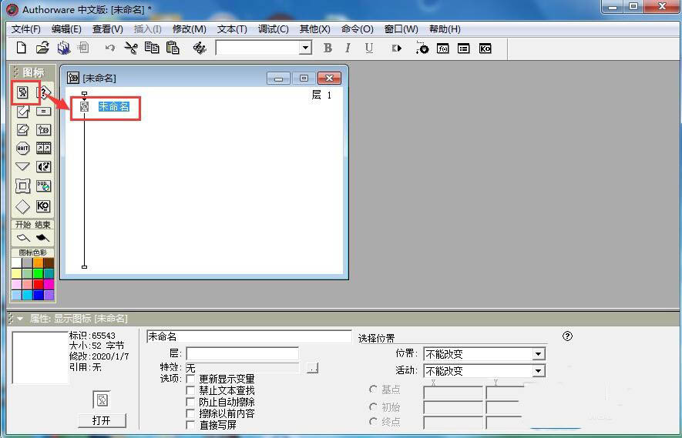Click the Save All toolbar icon

(x=63, y=48)
